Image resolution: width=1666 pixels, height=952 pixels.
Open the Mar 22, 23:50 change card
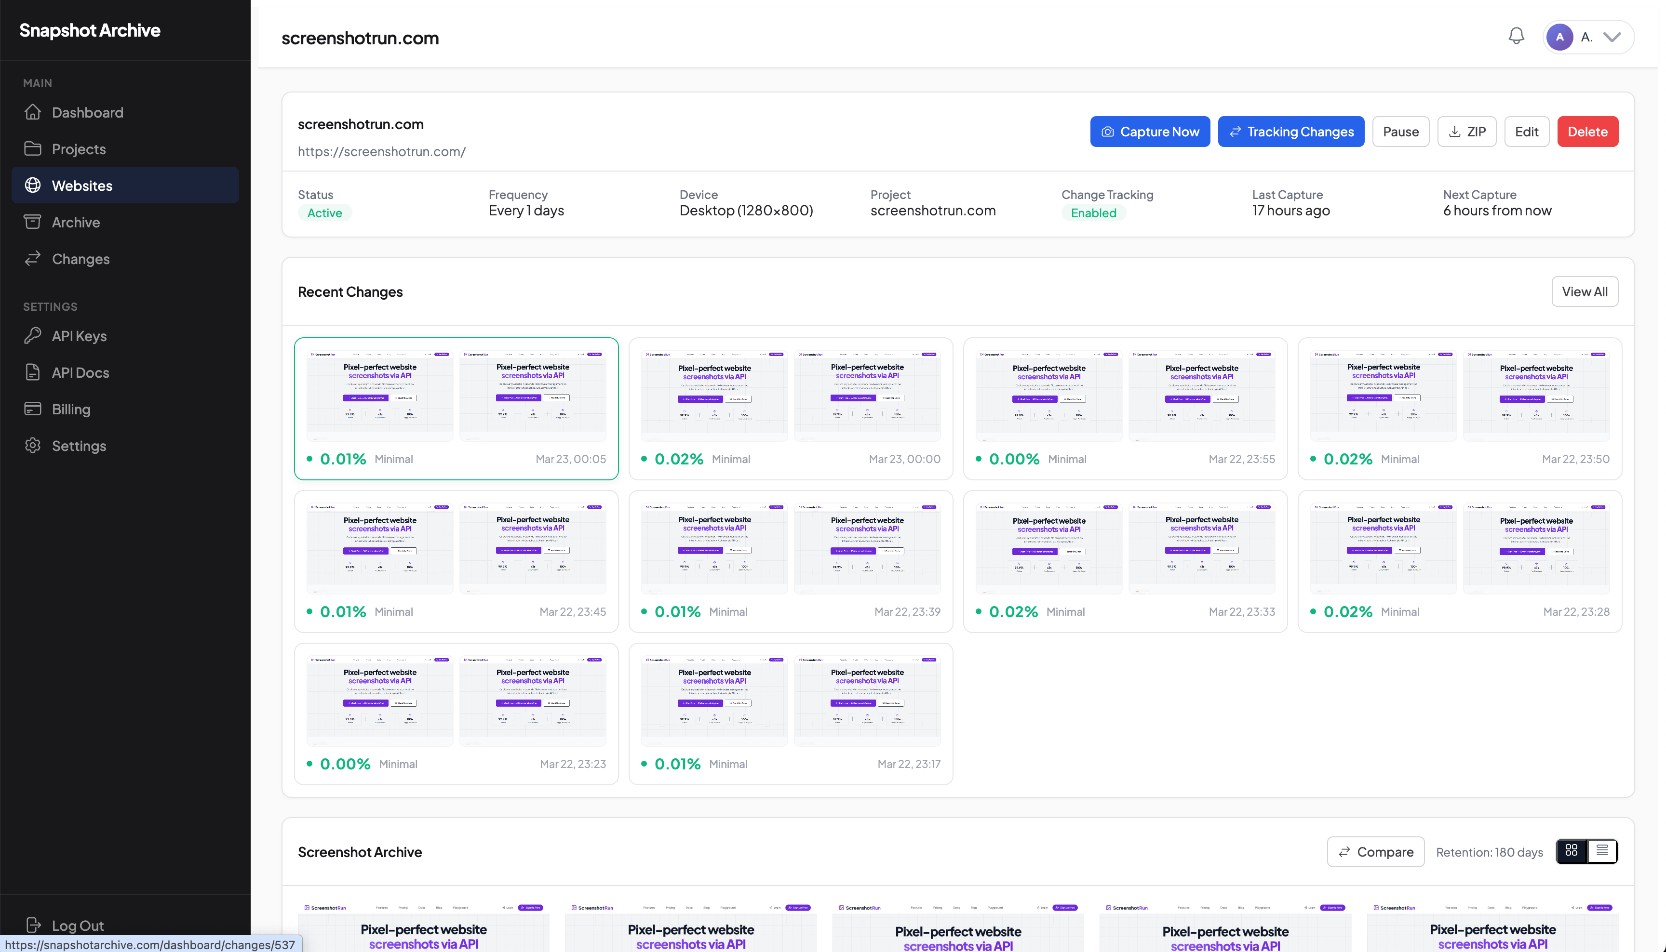click(1460, 409)
